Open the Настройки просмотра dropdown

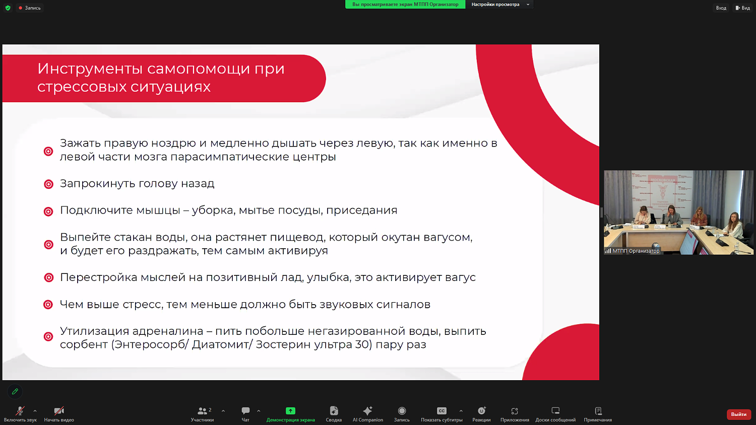tap(499, 5)
